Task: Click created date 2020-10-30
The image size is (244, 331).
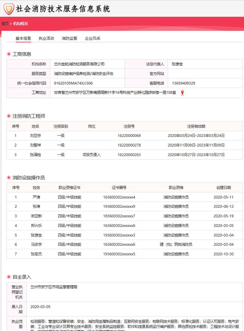Action: point(223,254)
